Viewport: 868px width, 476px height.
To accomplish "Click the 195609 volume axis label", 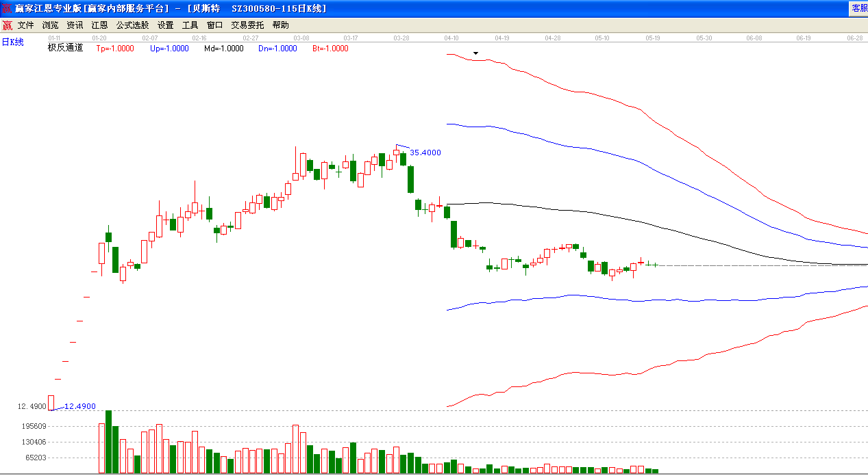I will coord(32,425).
